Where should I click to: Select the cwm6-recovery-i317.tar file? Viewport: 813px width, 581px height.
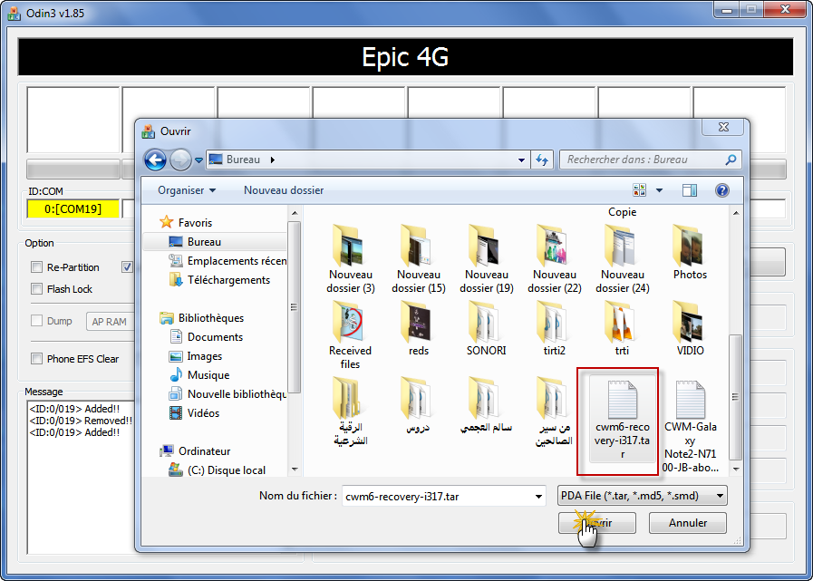pos(622,421)
